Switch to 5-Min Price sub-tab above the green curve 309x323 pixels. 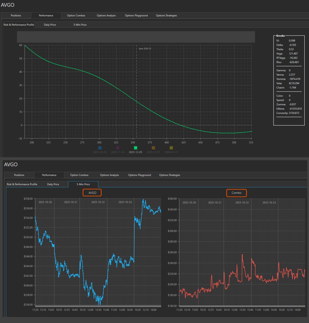(80, 25)
